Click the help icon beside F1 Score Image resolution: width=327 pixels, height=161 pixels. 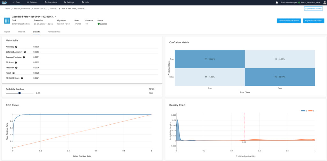tap(16, 62)
